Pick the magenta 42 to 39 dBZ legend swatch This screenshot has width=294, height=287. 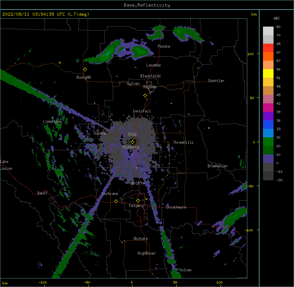pos(268,108)
